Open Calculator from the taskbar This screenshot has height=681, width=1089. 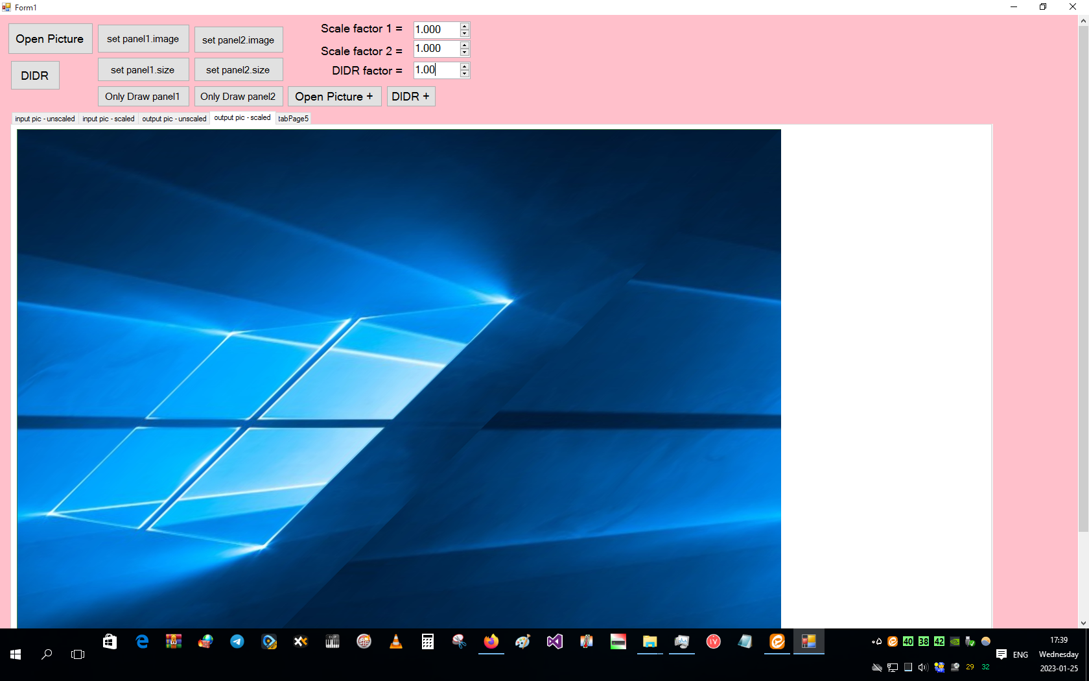coord(428,642)
